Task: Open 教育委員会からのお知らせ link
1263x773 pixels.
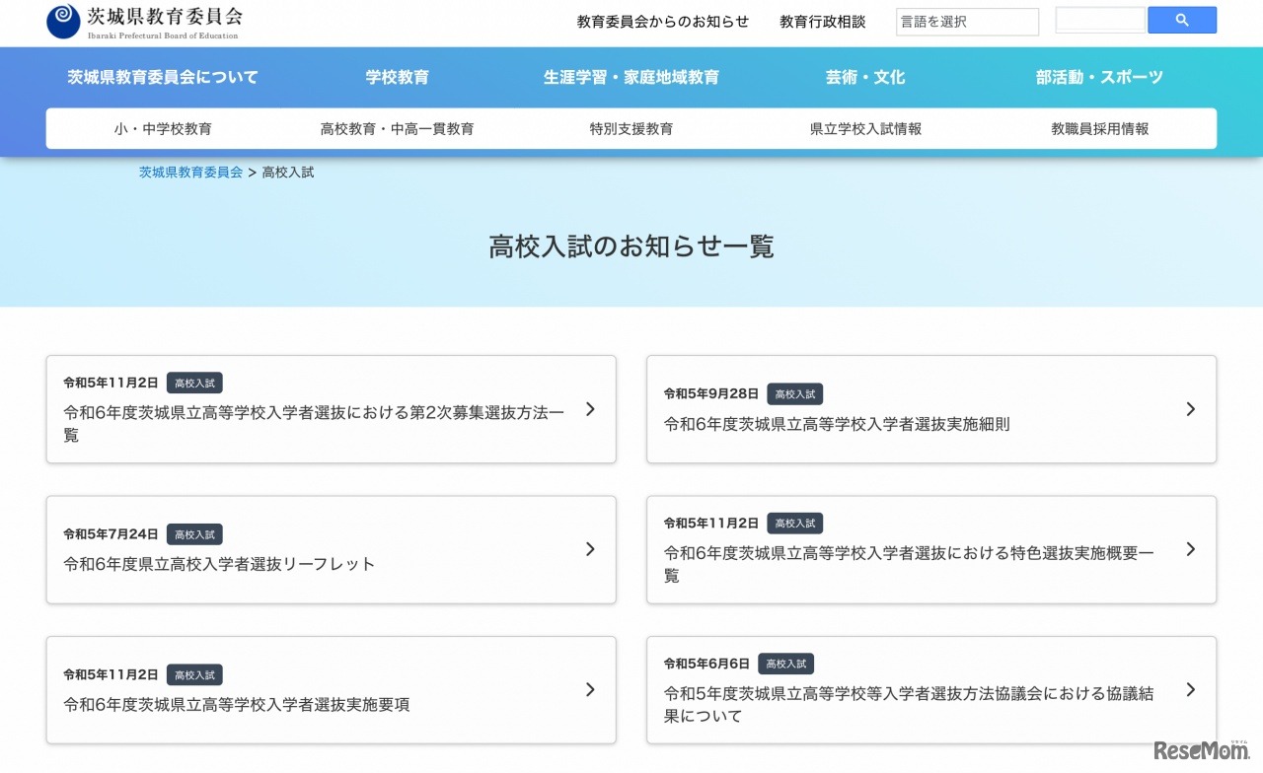Action: coord(661,21)
